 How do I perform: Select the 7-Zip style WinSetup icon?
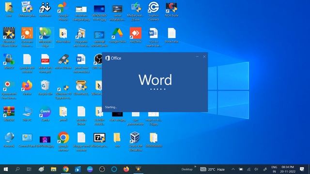pos(99,140)
